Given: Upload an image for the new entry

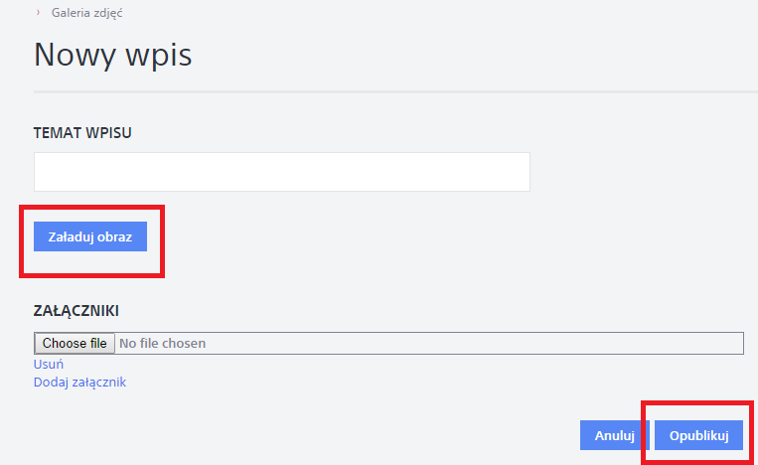Looking at the screenshot, I should coord(90,236).
